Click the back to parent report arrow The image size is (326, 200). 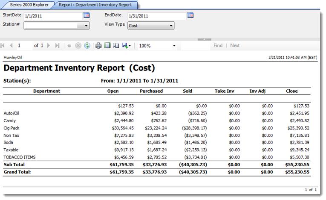(x=69, y=46)
